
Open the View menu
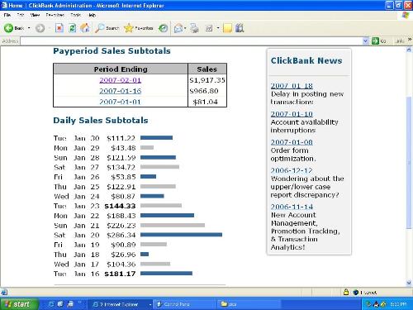click(35, 15)
